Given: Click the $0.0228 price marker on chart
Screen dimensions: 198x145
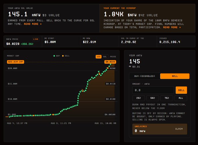Looking at the screenshot, I should 110,62.
